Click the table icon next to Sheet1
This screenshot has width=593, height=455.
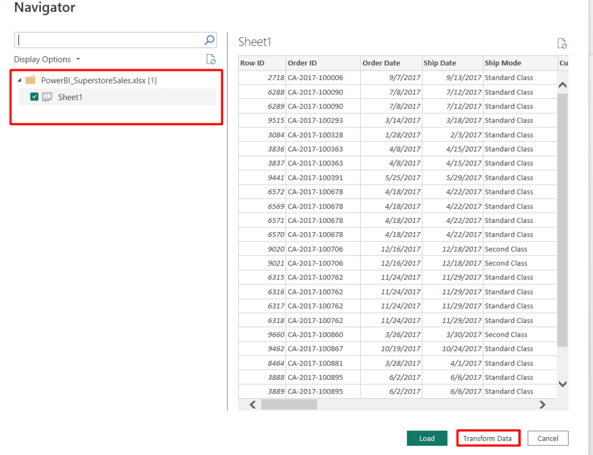pyautogui.click(x=47, y=97)
